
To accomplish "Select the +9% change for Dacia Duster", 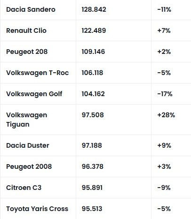I will (164, 145).
